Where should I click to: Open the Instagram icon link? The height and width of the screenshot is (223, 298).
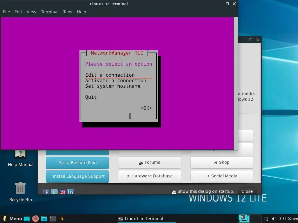pyautogui.click(x=62, y=192)
